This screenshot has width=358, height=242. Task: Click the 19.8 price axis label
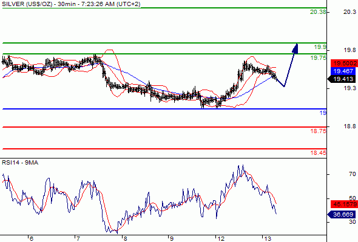[x=350, y=50]
